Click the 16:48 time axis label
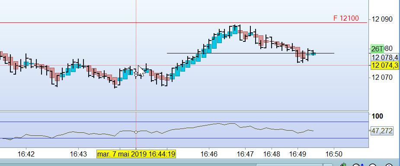The height and width of the screenshot is (166, 400). click(x=272, y=154)
